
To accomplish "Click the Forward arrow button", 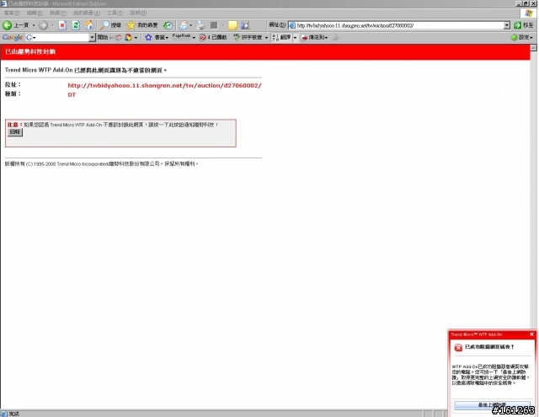I will [x=43, y=25].
